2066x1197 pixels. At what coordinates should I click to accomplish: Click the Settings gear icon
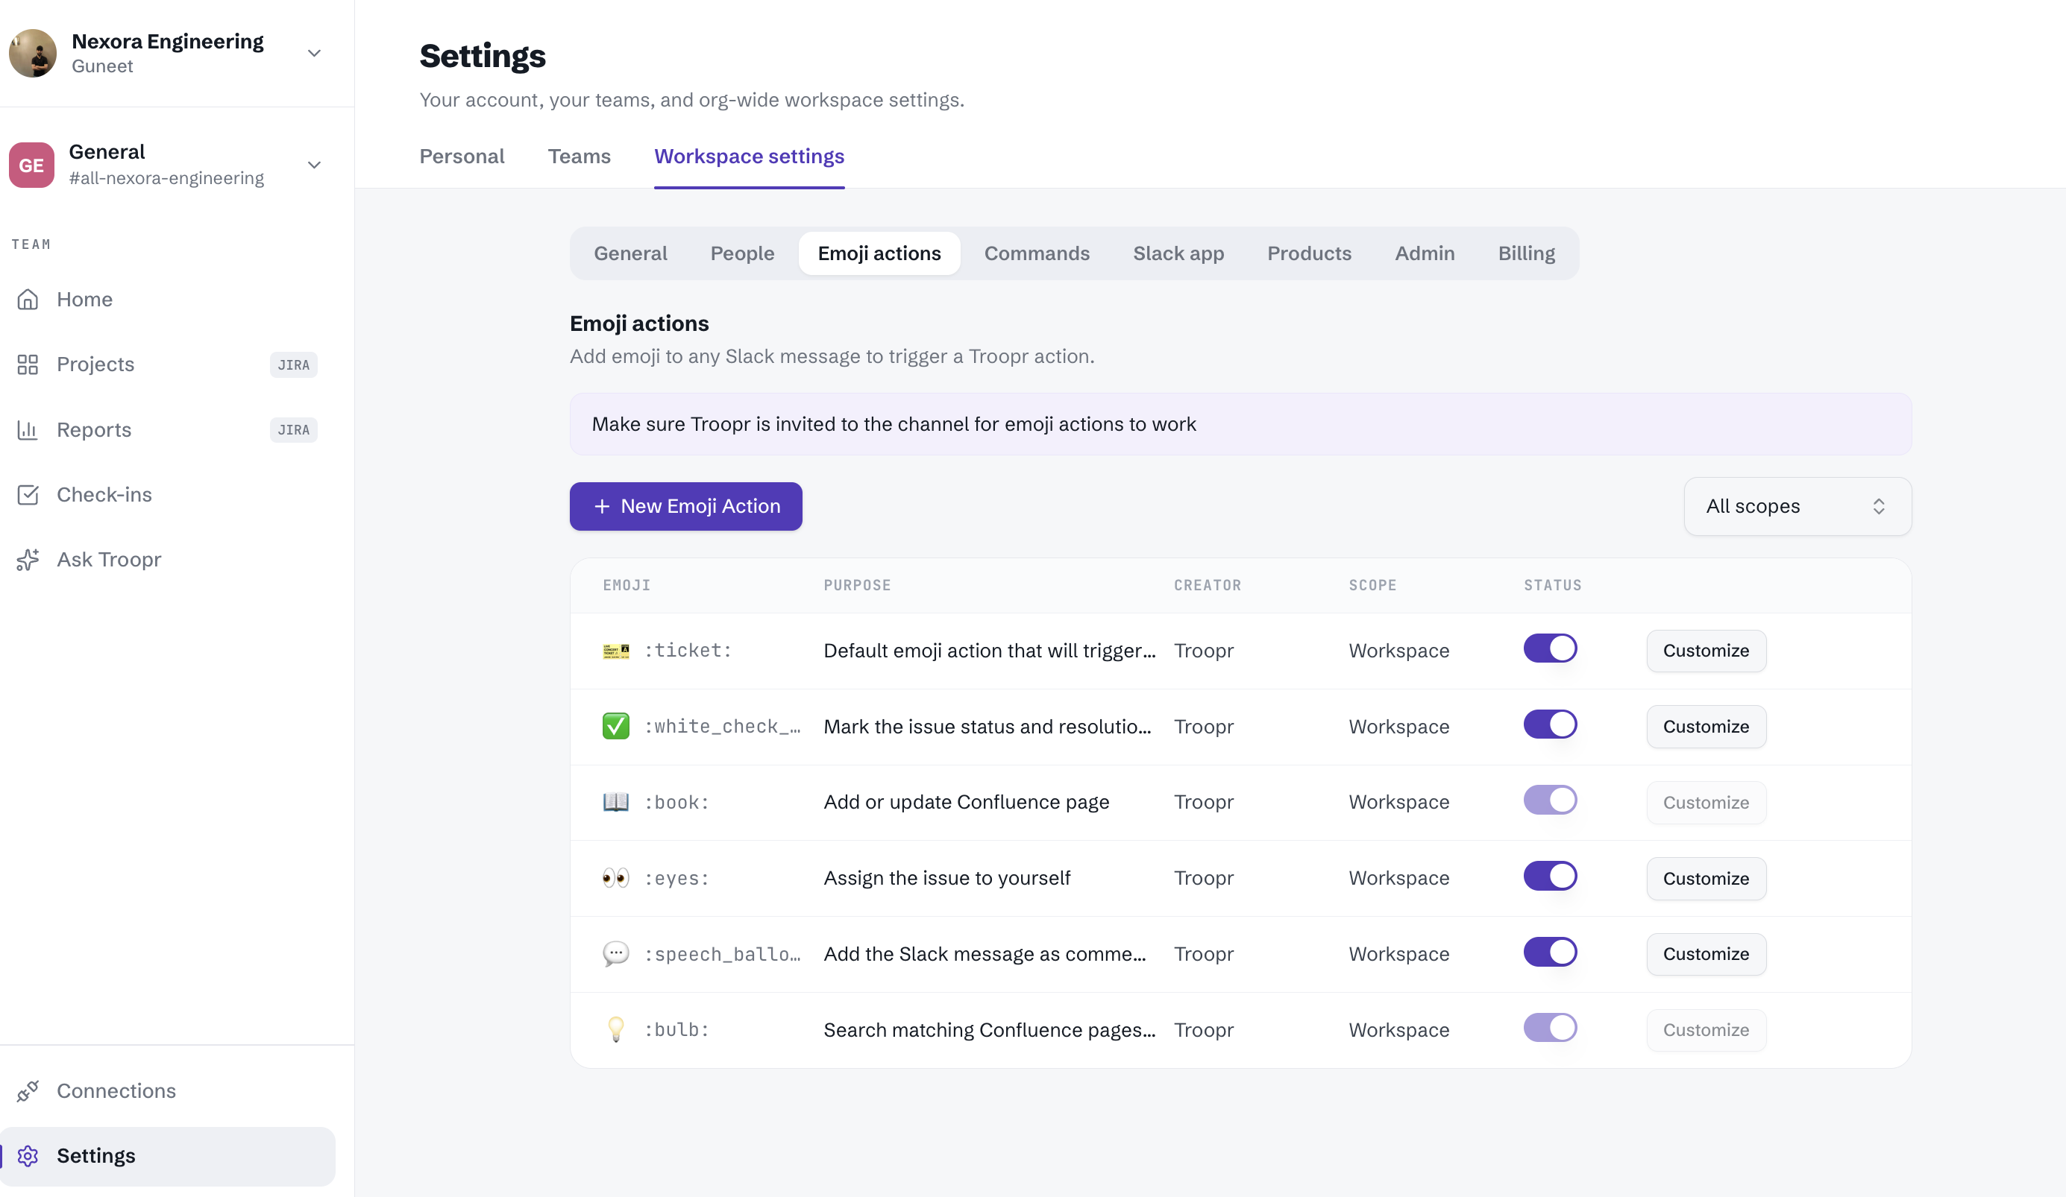pyautogui.click(x=28, y=1156)
